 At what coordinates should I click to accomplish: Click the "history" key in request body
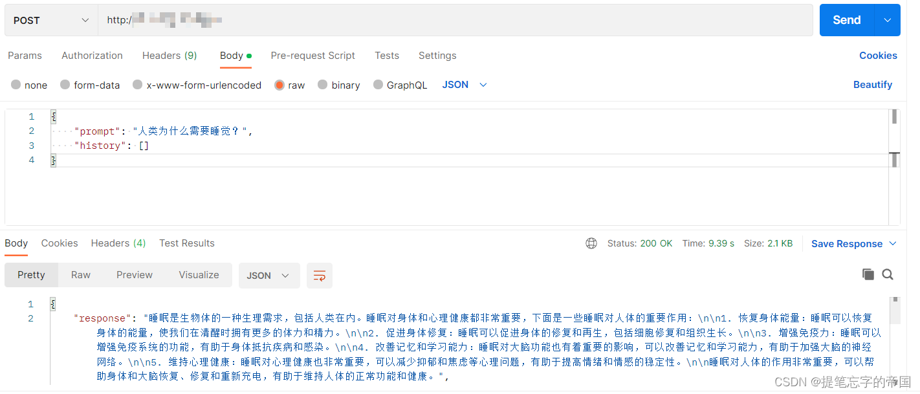[100, 146]
